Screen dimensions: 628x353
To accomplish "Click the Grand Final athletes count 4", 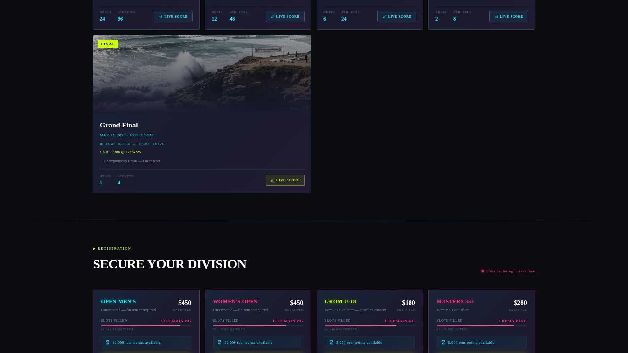I will click(x=119, y=183).
